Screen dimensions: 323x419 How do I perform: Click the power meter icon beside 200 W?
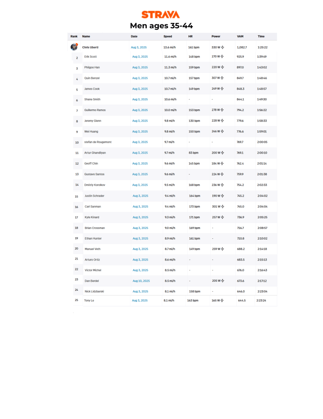tap(222, 153)
